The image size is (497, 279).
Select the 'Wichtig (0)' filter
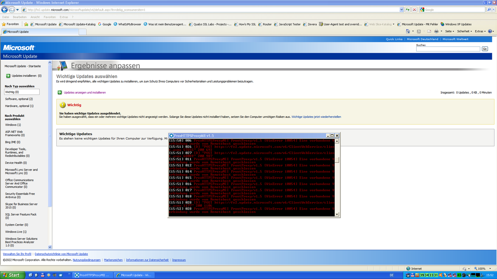pos(22,92)
